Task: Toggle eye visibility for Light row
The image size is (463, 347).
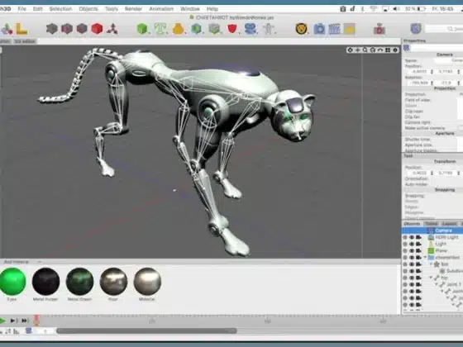Action: point(412,244)
